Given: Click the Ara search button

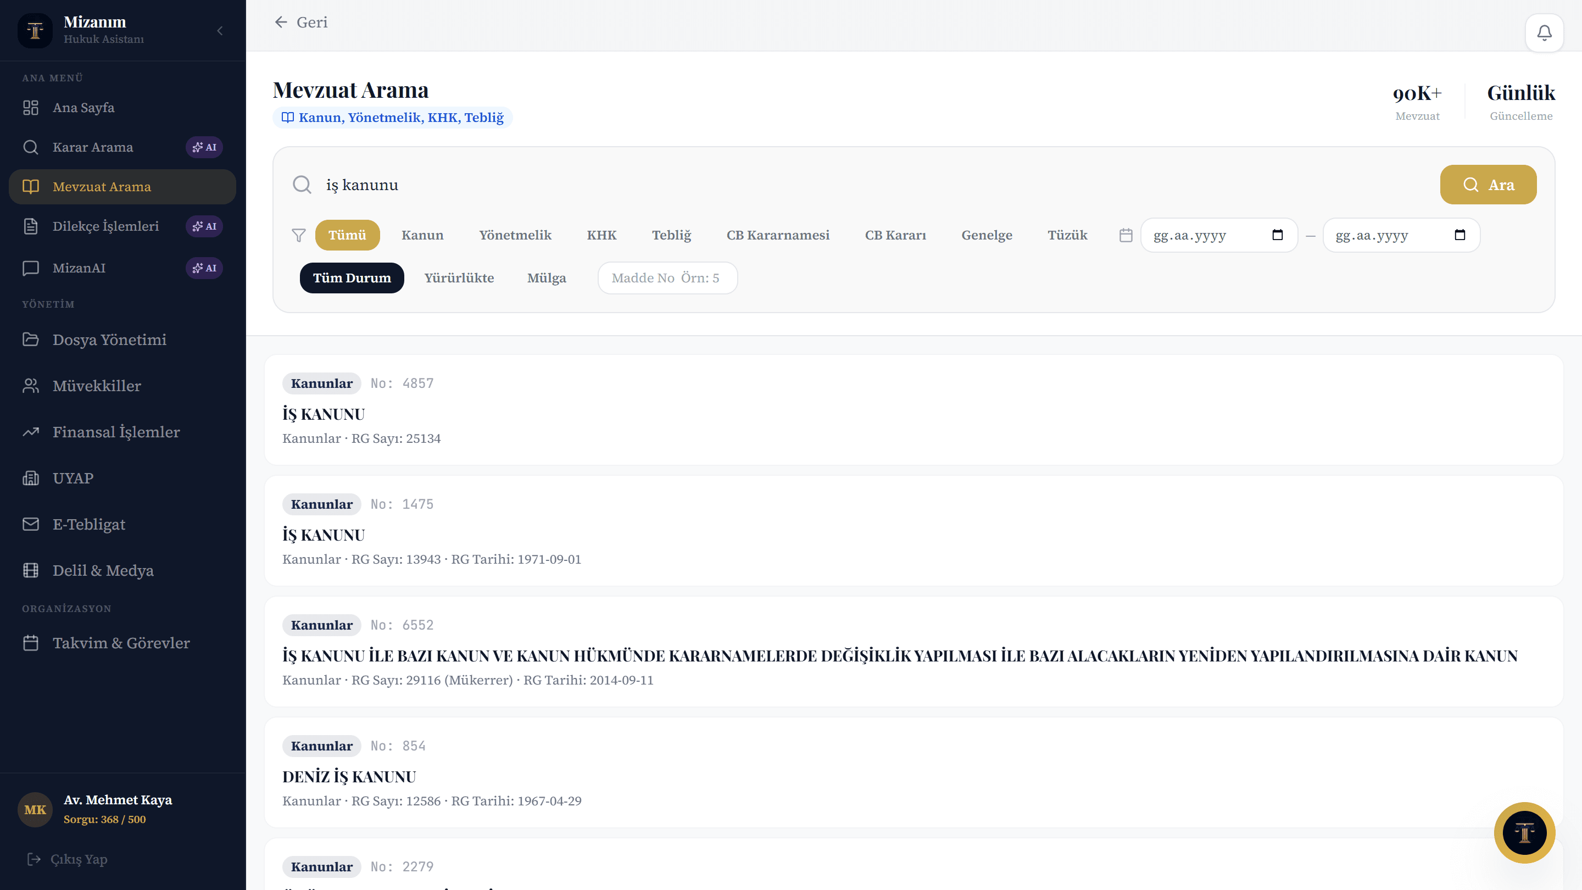Looking at the screenshot, I should tap(1488, 184).
